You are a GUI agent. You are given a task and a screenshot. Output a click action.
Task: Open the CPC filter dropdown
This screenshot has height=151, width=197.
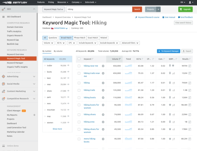[x=72, y=43]
